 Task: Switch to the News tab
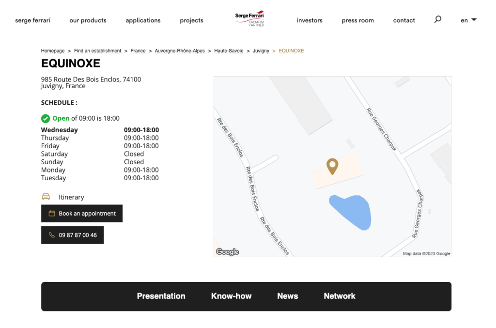pyautogui.click(x=288, y=296)
